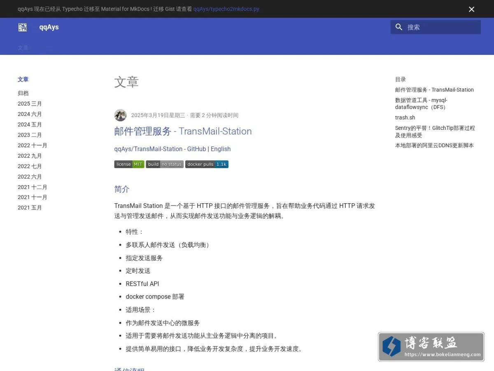Click the 文章 page heading

126,82
